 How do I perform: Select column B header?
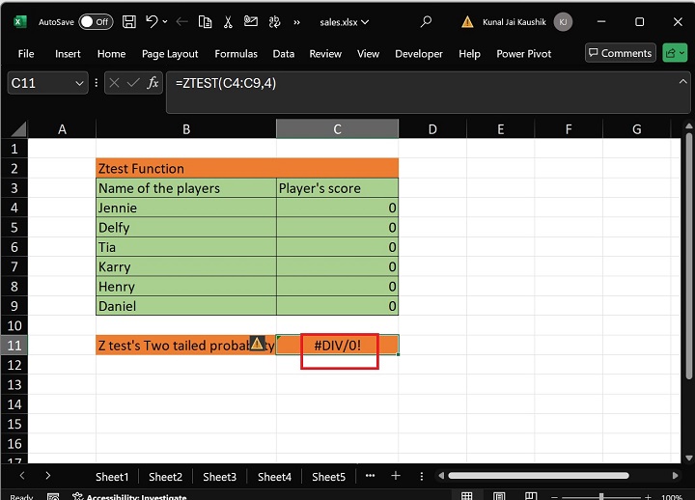(x=186, y=129)
